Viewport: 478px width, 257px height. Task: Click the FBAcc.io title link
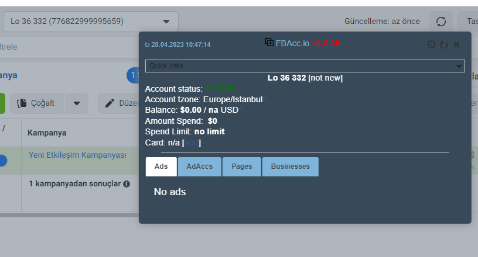tap(292, 43)
